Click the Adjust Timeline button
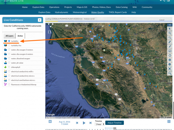The image size is (174, 130). 114,123
